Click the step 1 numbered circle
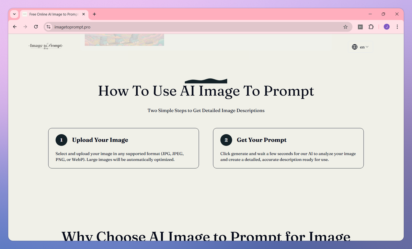 (x=61, y=140)
